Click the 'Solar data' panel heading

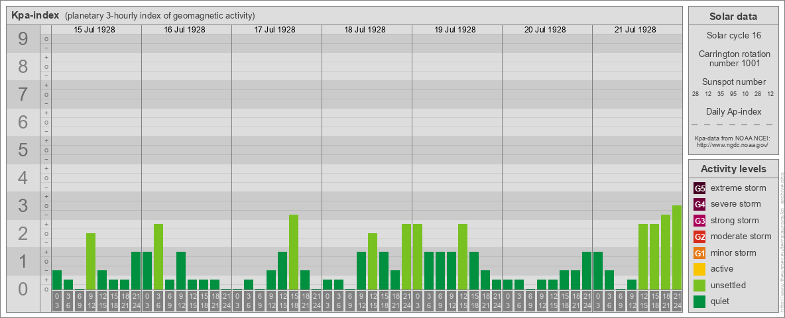(733, 17)
